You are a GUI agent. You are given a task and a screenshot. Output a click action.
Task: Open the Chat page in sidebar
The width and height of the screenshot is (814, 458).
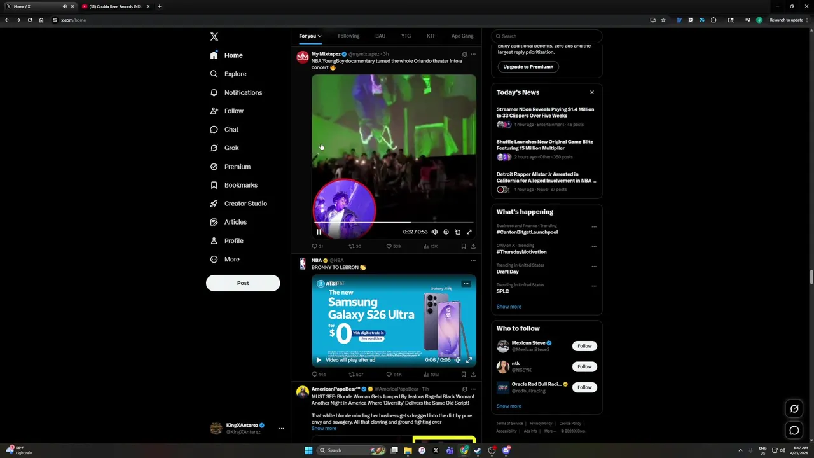pos(224,129)
